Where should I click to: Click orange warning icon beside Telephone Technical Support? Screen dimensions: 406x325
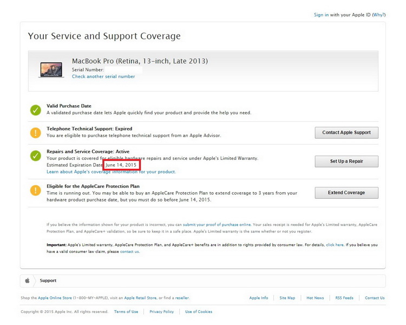coord(36,132)
